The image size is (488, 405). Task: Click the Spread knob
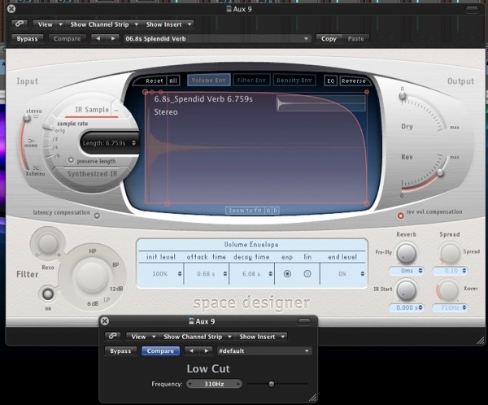point(450,254)
